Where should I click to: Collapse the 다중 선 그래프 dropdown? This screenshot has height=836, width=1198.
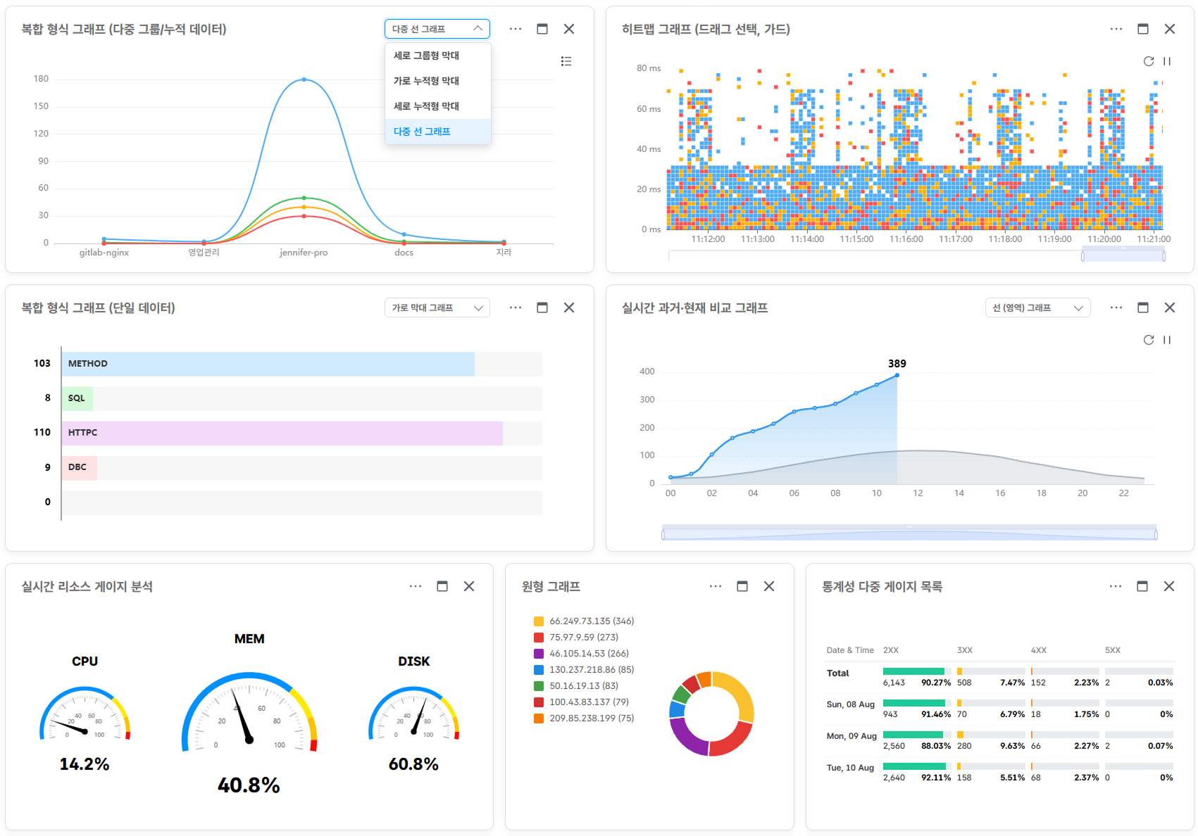(437, 29)
